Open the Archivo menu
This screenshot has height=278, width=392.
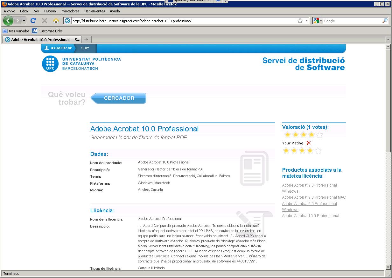tap(9, 11)
